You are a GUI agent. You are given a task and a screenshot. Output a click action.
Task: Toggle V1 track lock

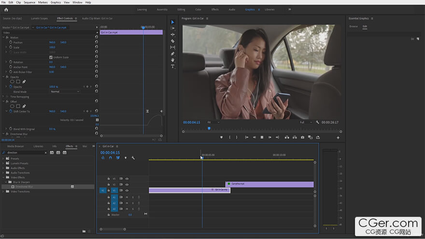click(108, 190)
